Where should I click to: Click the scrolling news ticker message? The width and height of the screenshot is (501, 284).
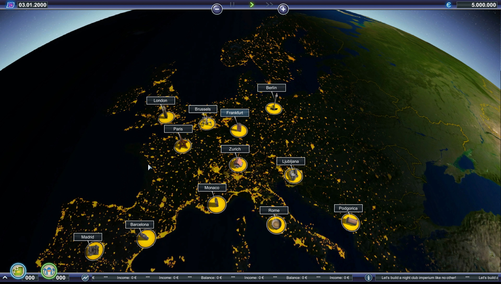(x=419, y=278)
